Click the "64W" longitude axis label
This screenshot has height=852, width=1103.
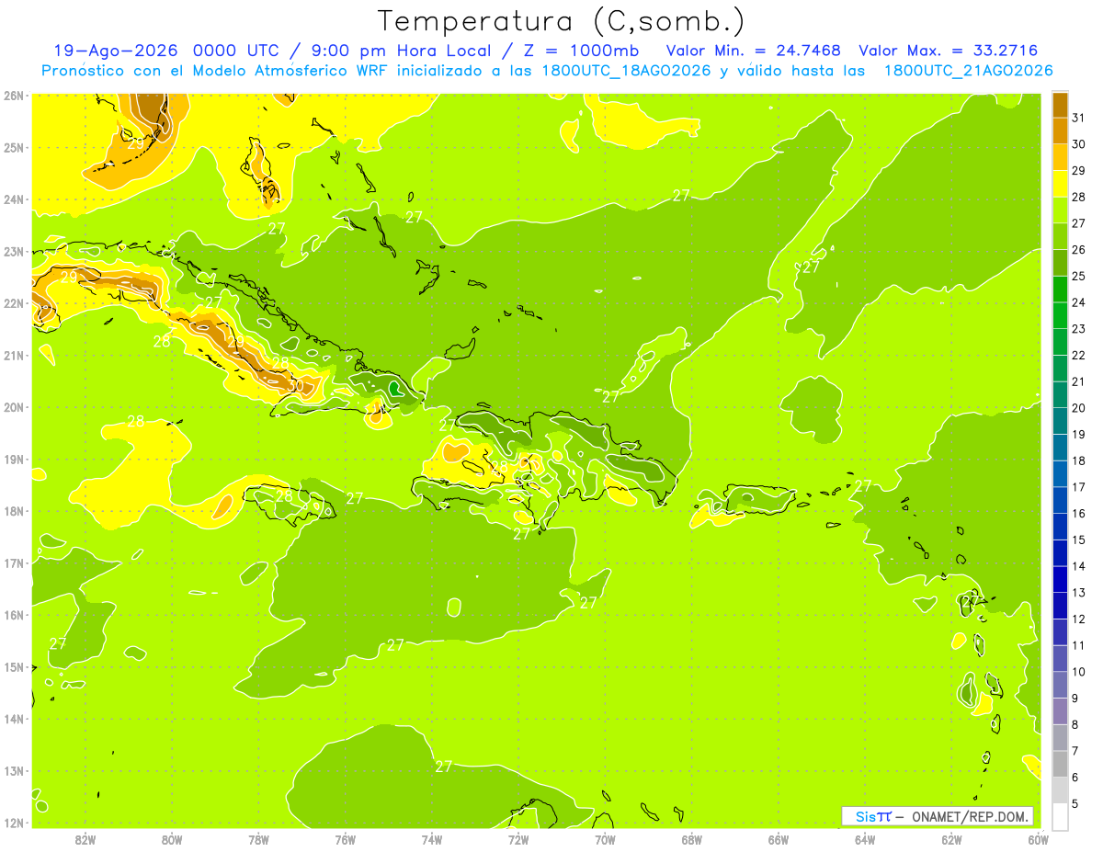pyautogui.click(x=865, y=839)
